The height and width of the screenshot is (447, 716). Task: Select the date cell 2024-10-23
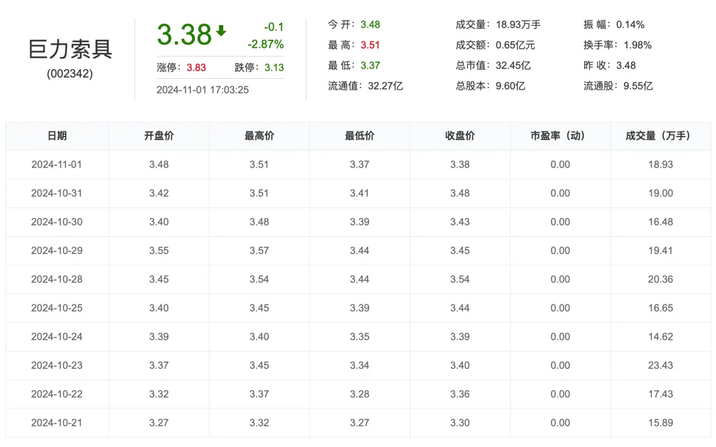pos(56,365)
